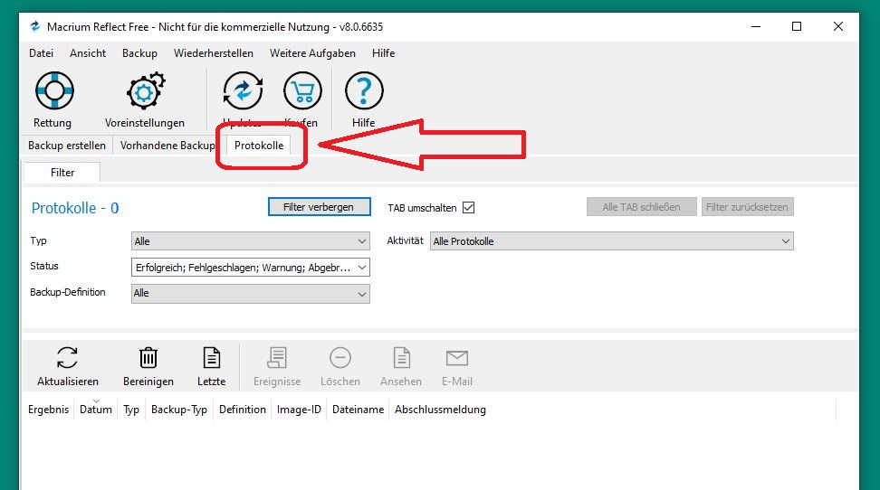
Task: Click the Protokolle - 0 heading
Action: pos(75,208)
